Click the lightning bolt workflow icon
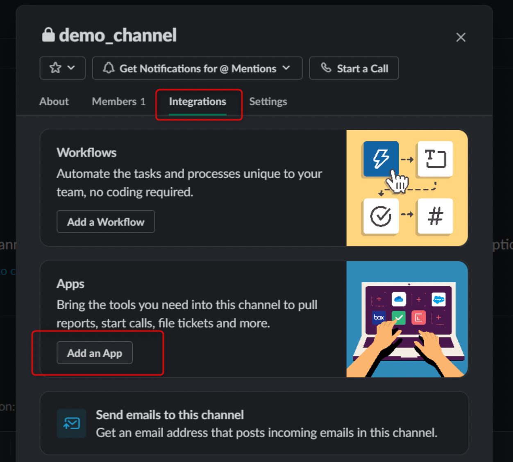513x462 pixels. click(381, 159)
